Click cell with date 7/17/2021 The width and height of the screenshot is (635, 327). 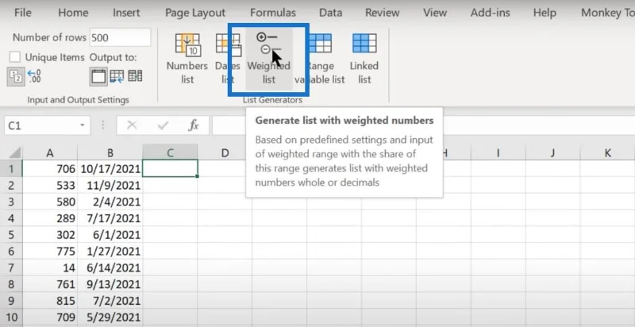click(x=110, y=218)
